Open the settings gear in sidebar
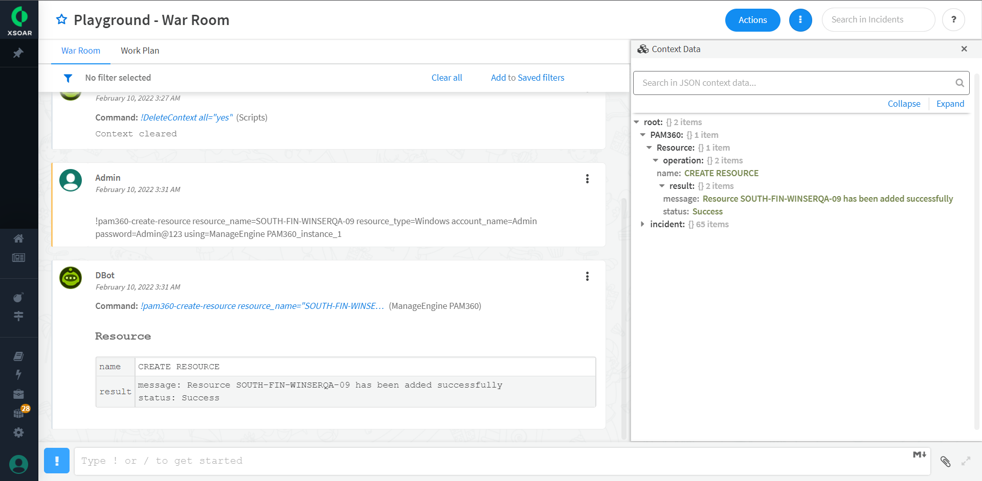Viewport: 982px width, 481px height. (18, 432)
